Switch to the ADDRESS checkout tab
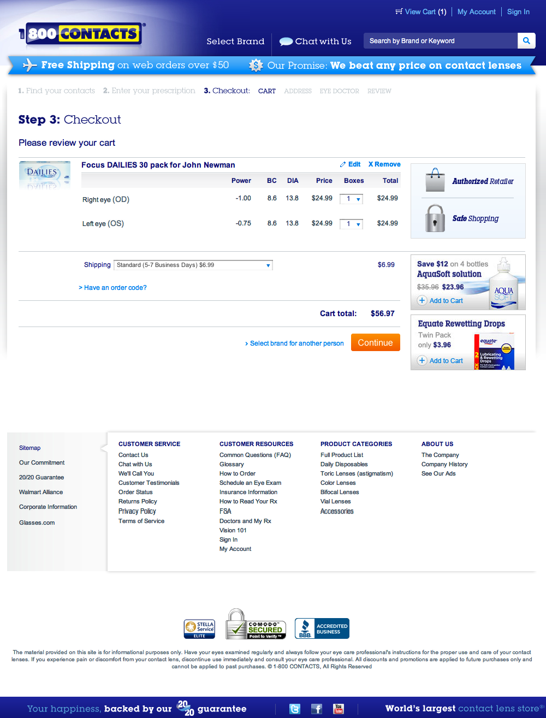Image resolution: width=546 pixels, height=718 pixels. (298, 91)
